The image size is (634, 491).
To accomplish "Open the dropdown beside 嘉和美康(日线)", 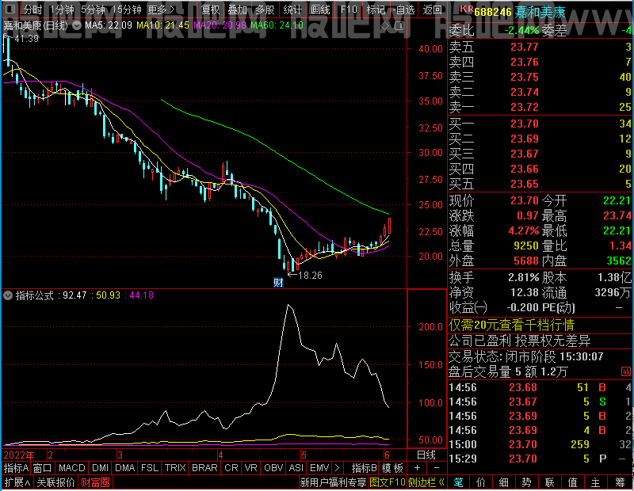I will tap(76, 25).
